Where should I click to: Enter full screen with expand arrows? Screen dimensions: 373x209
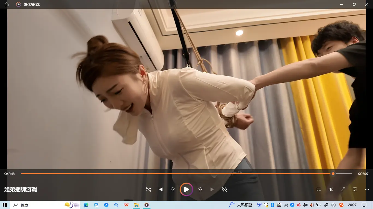tap(343, 189)
